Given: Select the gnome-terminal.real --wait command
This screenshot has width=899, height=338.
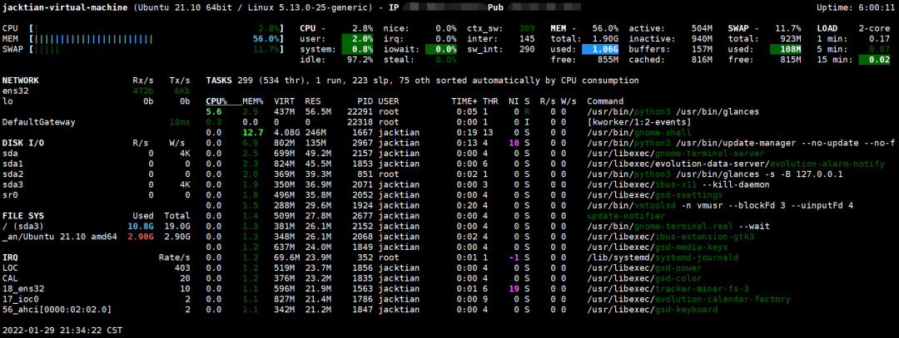Looking at the screenshot, I should click(678, 227).
